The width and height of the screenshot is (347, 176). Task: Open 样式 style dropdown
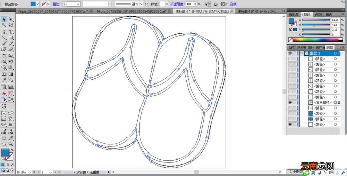(167, 4)
